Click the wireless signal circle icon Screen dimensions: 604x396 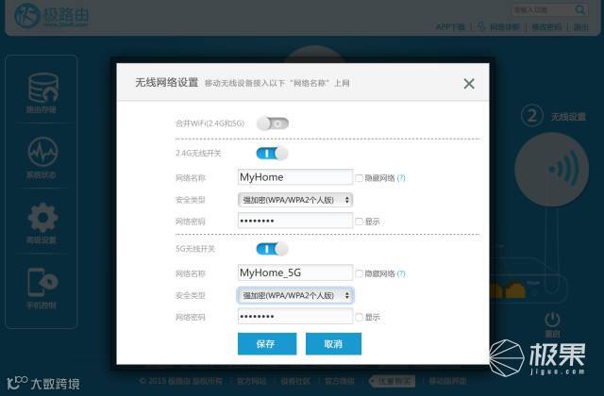tap(551, 170)
